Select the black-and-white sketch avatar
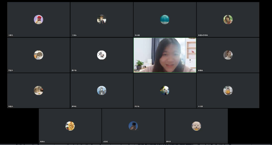 pos(102,55)
